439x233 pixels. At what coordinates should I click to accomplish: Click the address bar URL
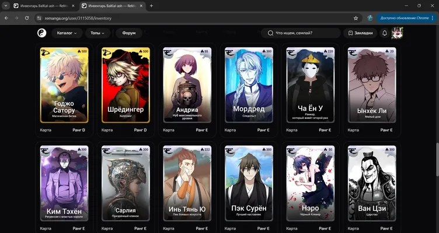pyautogui.click(x=78, y=18)
